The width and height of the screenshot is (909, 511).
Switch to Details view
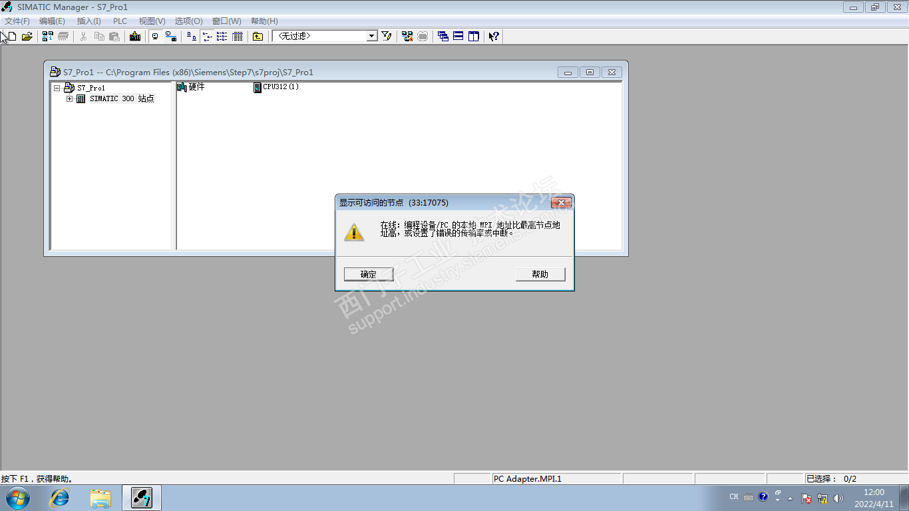(237, 36)
